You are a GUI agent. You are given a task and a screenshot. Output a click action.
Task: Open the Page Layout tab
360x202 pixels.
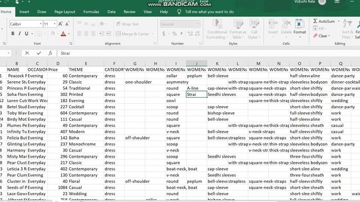[65, 12]
